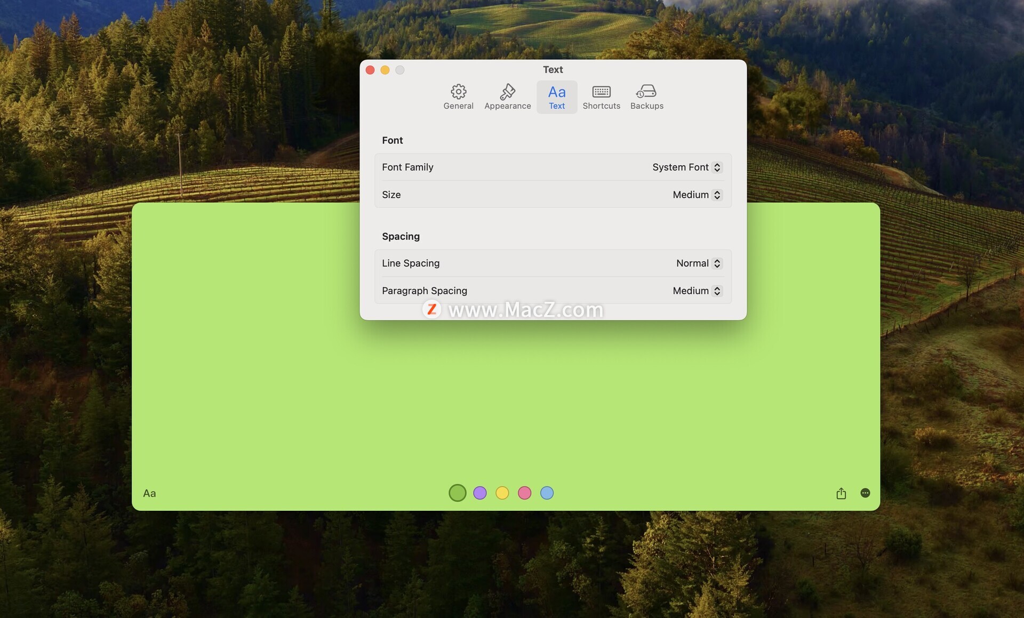Pick the purple note color swatch

click(x=480, y=493)
